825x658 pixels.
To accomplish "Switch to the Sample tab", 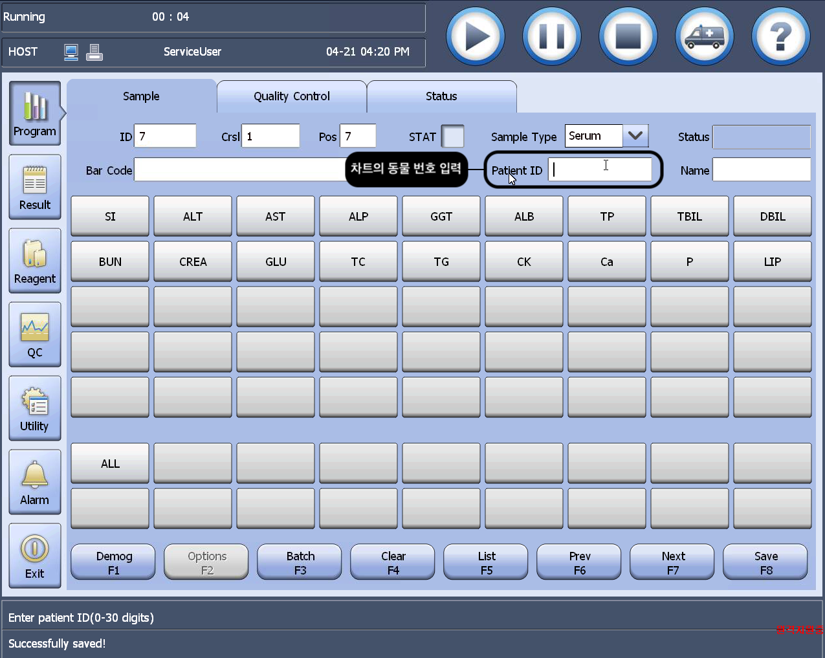I will pyautogui.click(x=141, y=96).
